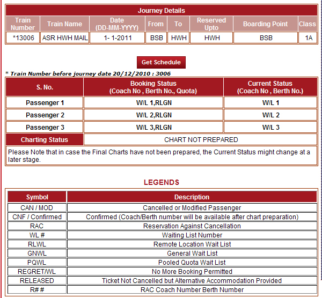Click the journey date 1-1-2011 cell

pyautogui.click(x=116, y=38)
